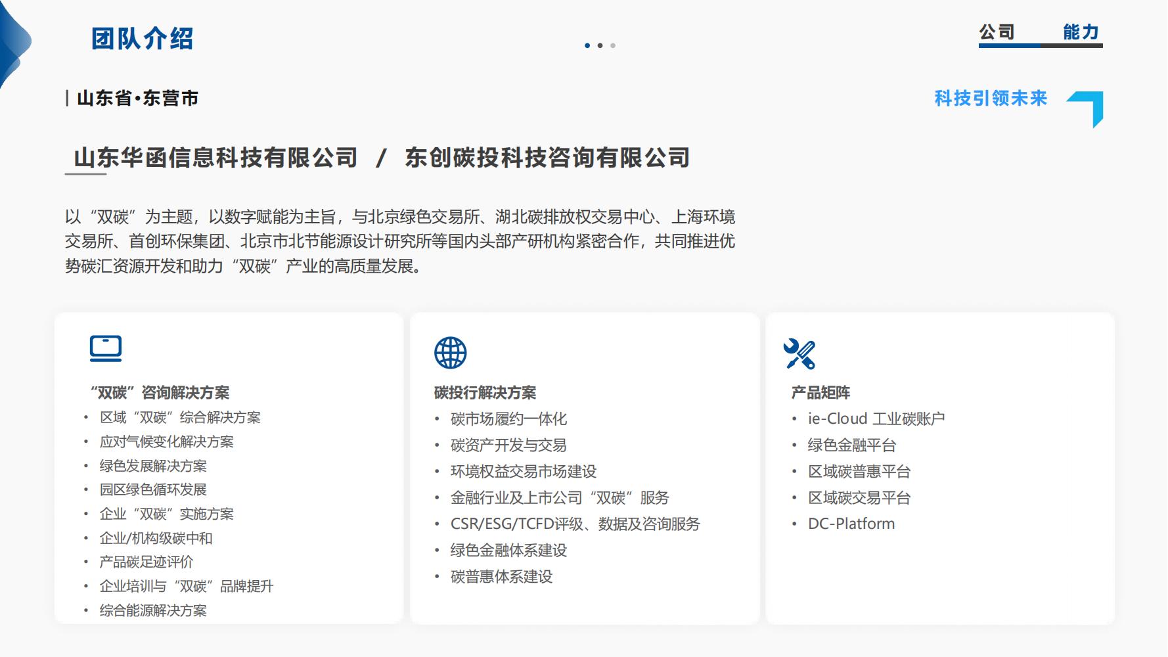Click the ie-Cloud 工业碳账户 list item
1168x657 pixels.
coord(876,419)
